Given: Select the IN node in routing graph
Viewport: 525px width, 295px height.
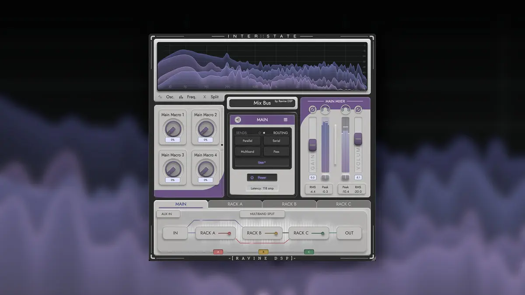Looking at the screenshot, I should [x=175, y=233].
